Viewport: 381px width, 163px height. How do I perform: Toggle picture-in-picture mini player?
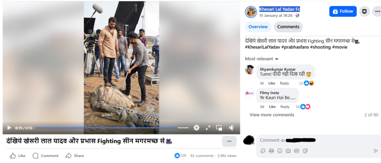(x=219, y=128)
